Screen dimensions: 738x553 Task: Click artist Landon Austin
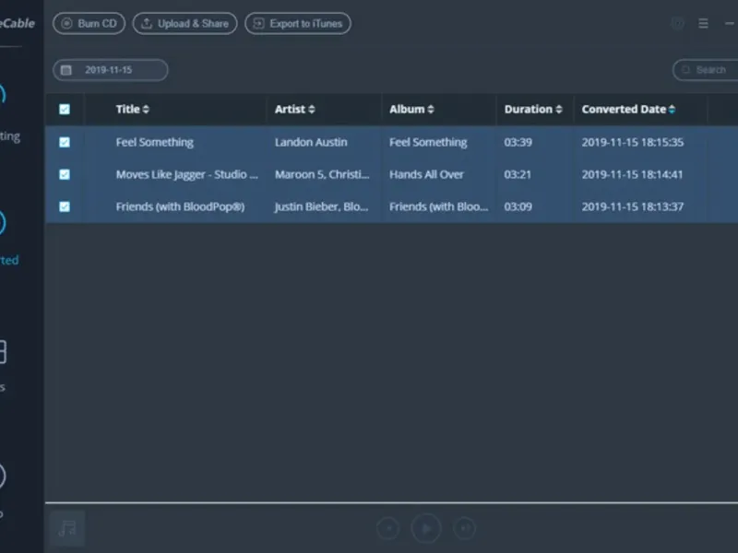[311, 142]
